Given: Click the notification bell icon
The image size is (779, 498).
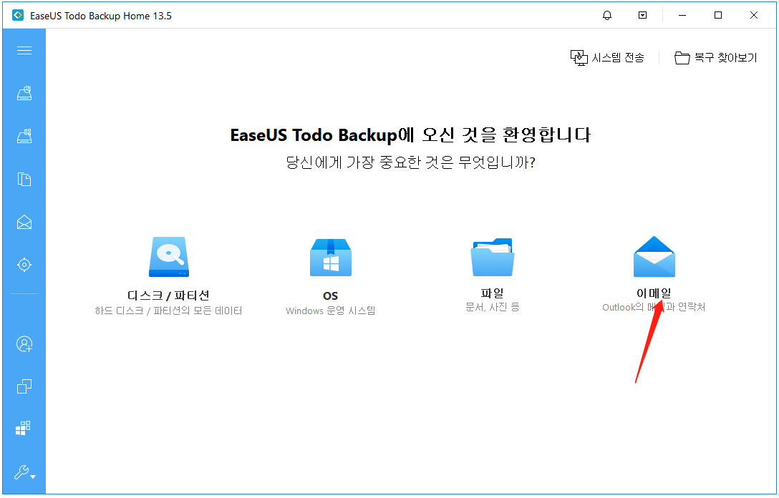Looking at the screenshot, I should [x=606, y=16].
